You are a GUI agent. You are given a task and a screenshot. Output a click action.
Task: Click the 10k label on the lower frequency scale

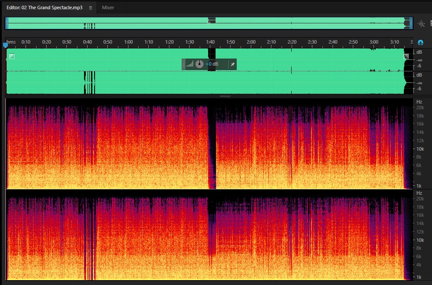(x=420, y=240)
